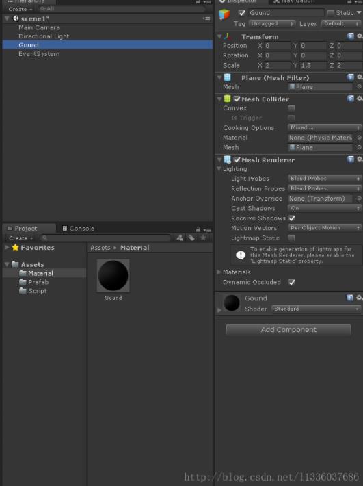
Task: Uncheck Dynamic Occluded
Action: click(291, 282)
